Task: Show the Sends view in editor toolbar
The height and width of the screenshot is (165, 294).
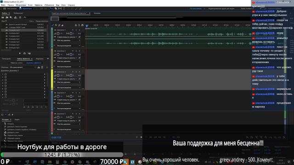Action: tap(59, 25)
